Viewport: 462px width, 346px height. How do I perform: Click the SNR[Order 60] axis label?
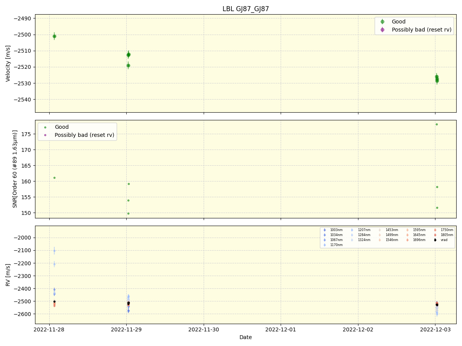click(15, 169)
